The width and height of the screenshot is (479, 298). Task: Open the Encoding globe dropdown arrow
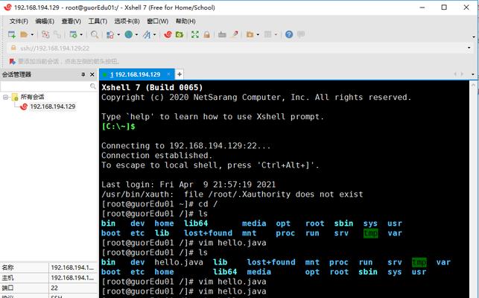136,34
